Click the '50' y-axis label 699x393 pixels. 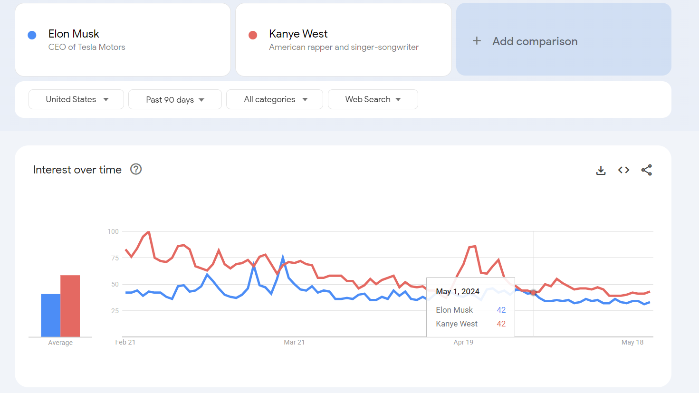pyautogui.click(x=115, y=284)
